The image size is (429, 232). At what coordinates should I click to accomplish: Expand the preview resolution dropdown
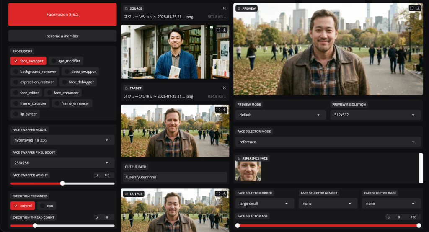(x=375, y=115)
